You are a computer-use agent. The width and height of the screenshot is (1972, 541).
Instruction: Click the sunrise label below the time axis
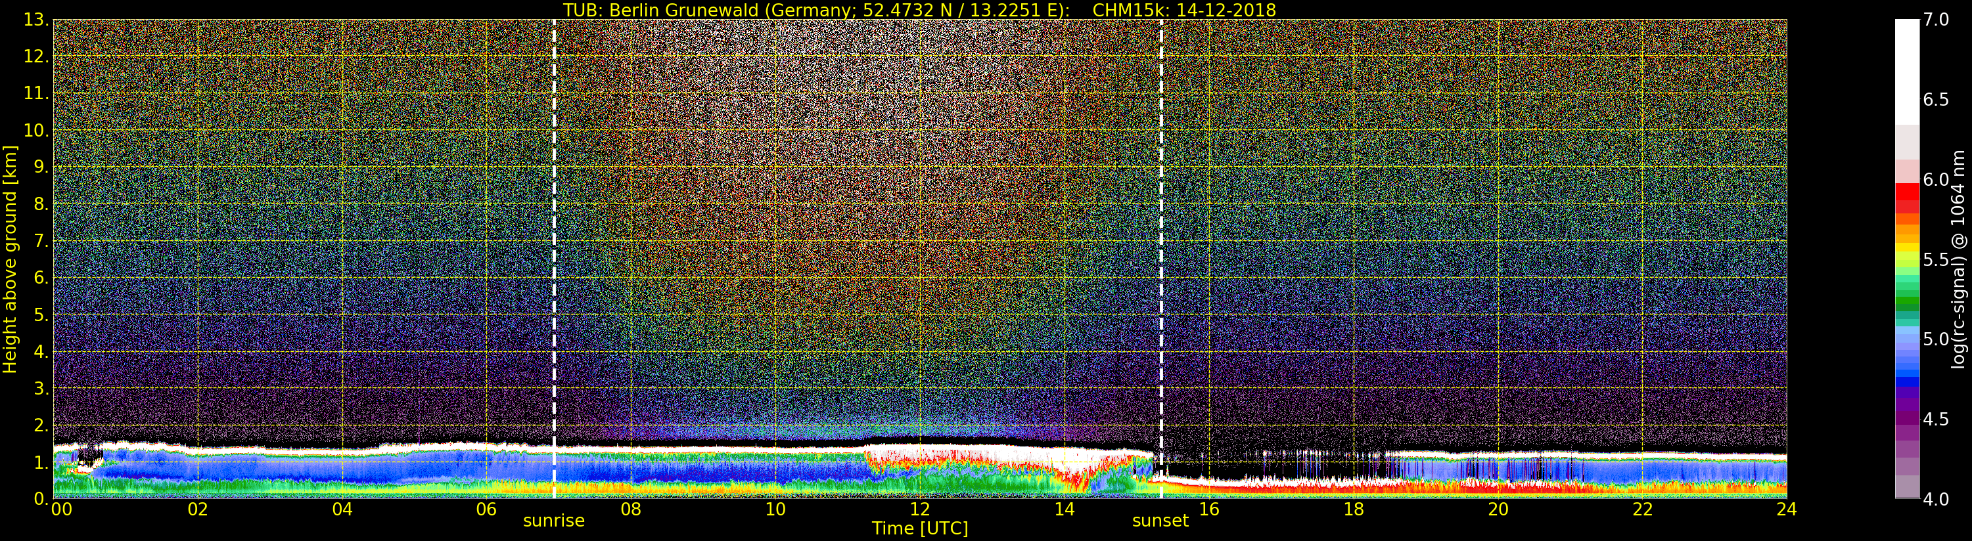(553, 521)
